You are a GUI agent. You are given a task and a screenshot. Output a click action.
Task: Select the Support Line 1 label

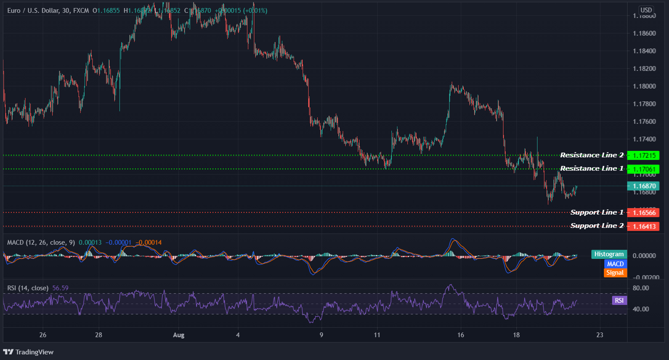pyautogui.click(x=597, y=212)
